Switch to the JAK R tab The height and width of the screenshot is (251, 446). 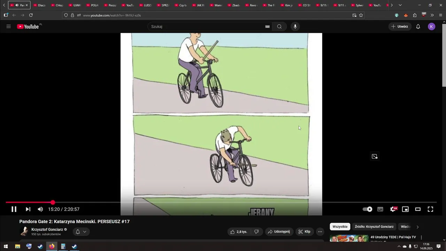[x=198, y=5]
